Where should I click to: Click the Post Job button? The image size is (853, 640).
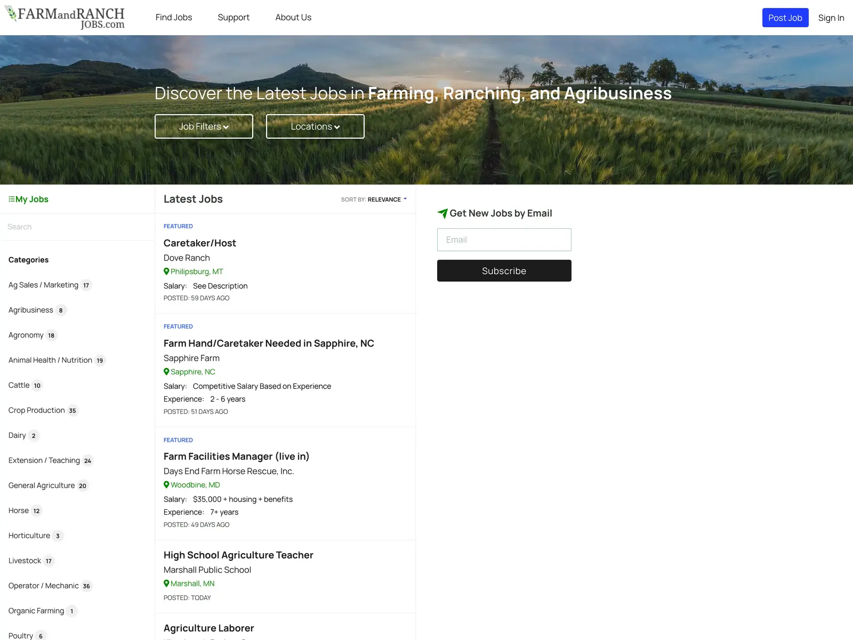coord(785,18)
